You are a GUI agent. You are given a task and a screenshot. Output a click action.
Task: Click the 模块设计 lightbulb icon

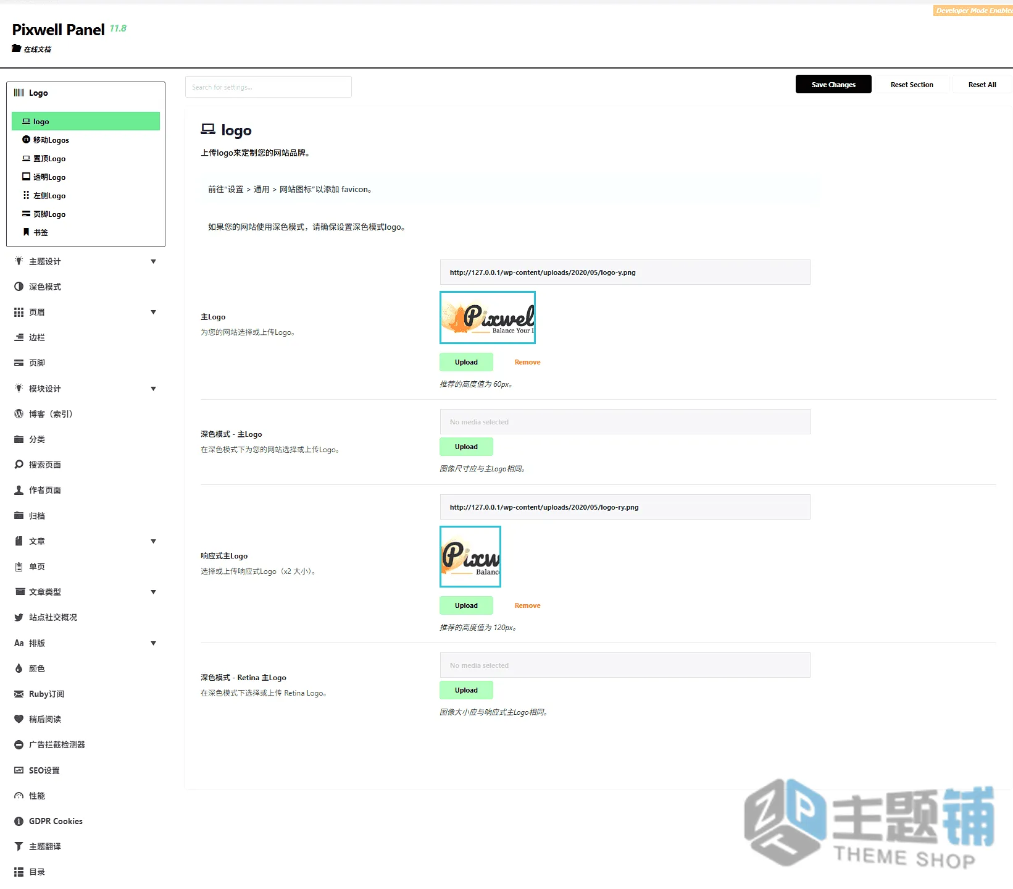[x=19, y=389]
